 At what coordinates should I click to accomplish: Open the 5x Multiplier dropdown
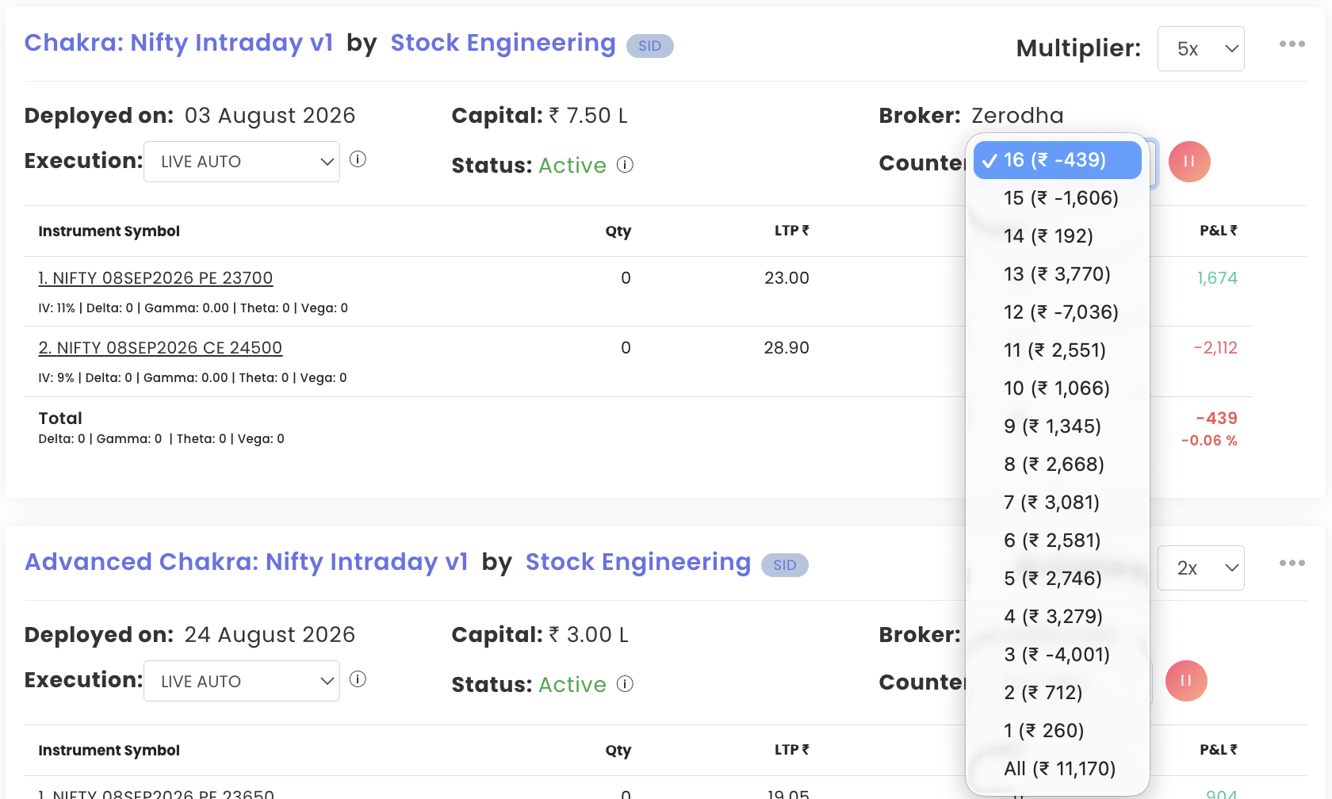pos(1200,49)
